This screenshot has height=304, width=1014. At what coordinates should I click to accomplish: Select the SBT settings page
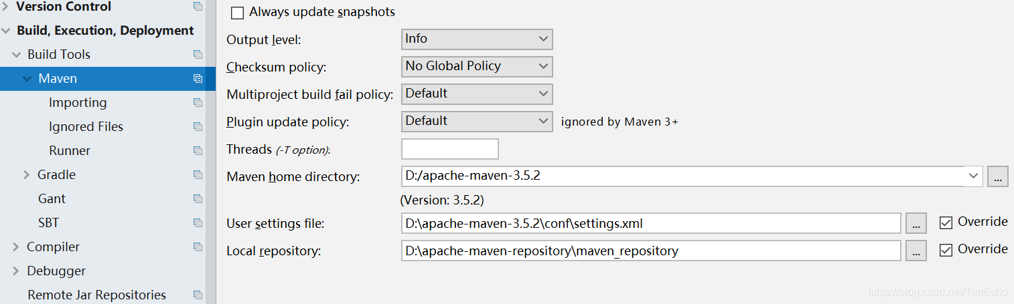(48, 222)
